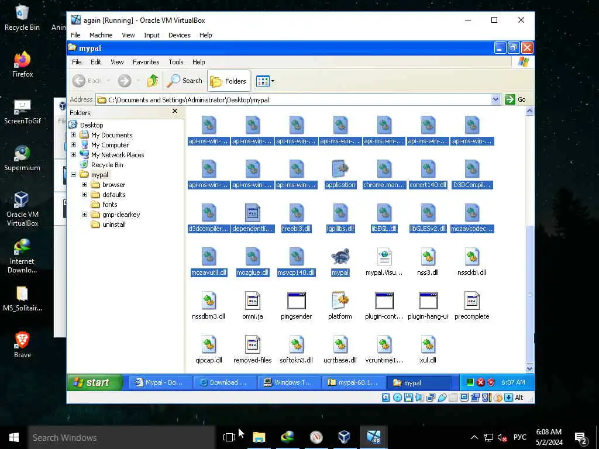Screen dimensions: 599x449
Task: Close the Folders pane
Action: tap(174, 111)
